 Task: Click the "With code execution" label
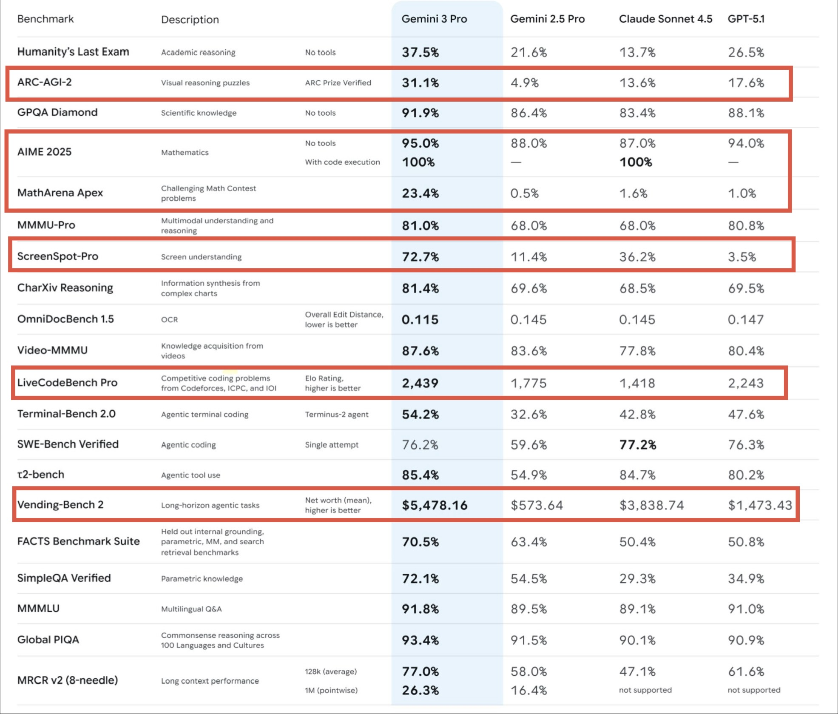(x=342, y=162)
